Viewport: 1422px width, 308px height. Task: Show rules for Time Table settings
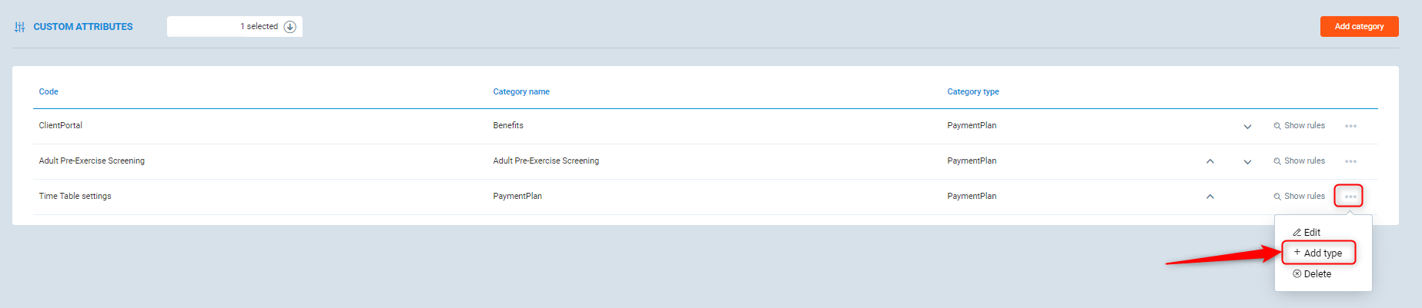click(x=1299, y=197)
